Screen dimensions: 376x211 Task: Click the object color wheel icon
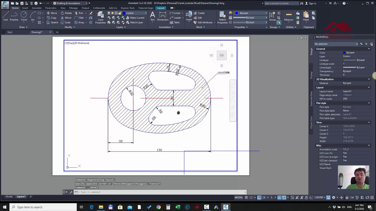coord(230,13)
